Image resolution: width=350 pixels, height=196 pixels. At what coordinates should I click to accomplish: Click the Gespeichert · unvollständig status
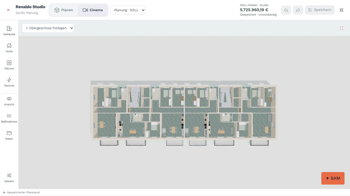(x=258, y=15)
